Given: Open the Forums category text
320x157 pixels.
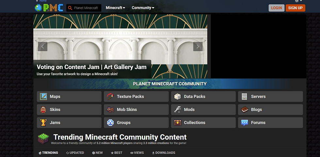Looking at the screenshot, I should 258,122.
